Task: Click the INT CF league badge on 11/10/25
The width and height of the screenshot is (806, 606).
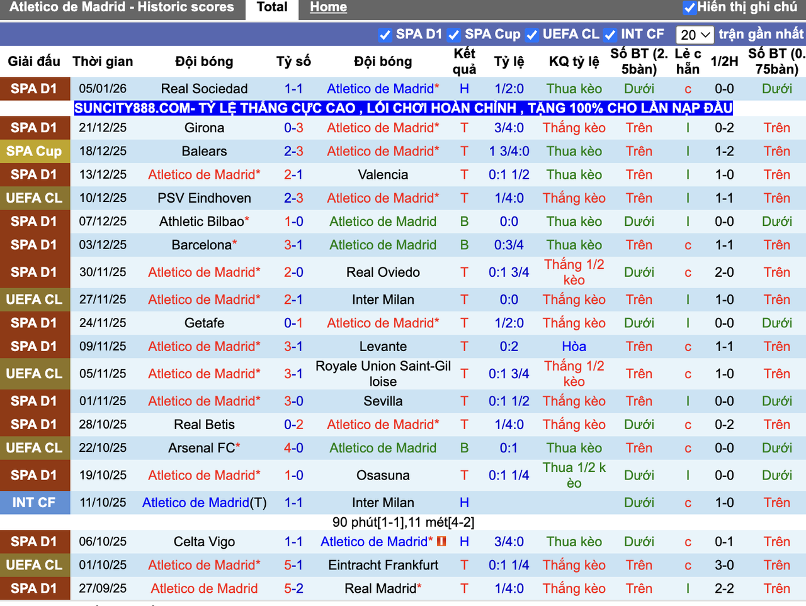Action: (35, 503)
